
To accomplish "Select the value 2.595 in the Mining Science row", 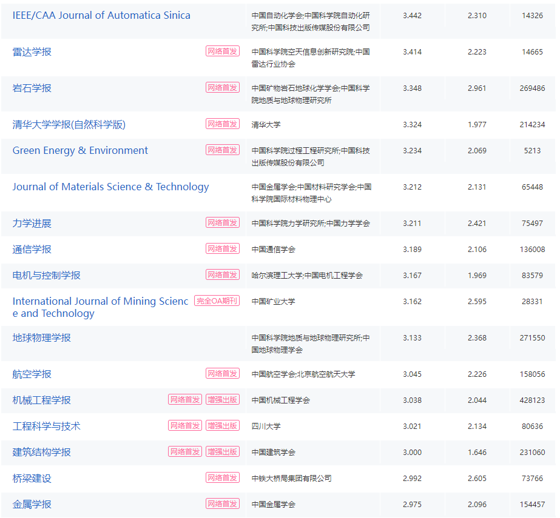I will pos(477,302).
